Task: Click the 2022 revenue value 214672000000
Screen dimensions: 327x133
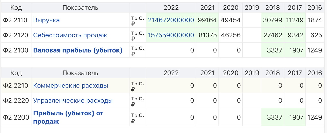Action: [171, 20]
